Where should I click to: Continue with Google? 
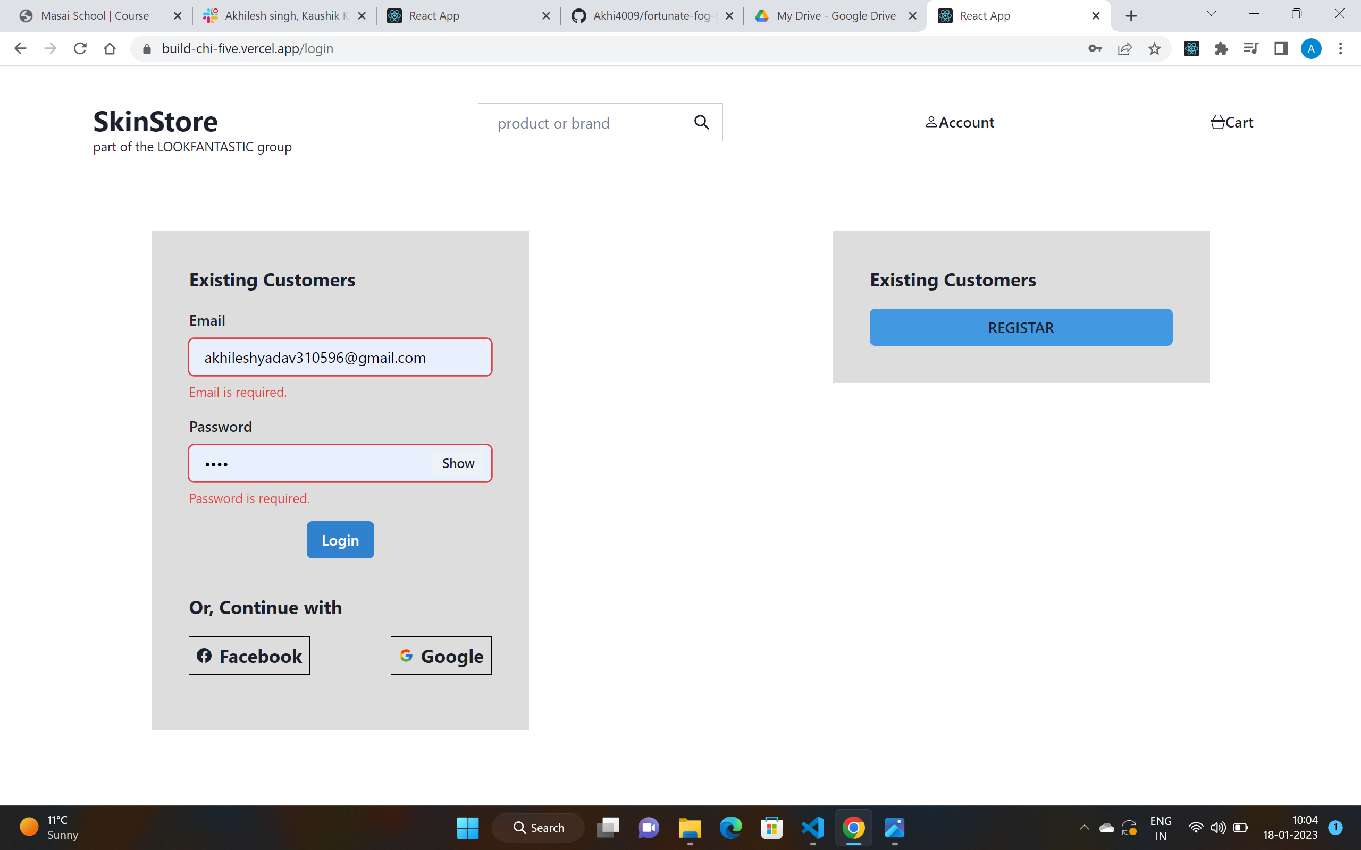[441, 656]
